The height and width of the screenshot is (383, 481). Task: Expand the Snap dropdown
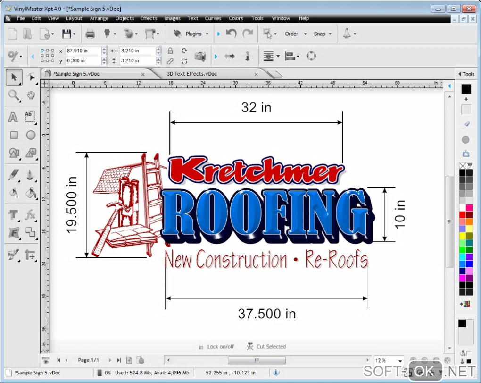(x=330, y=34)
